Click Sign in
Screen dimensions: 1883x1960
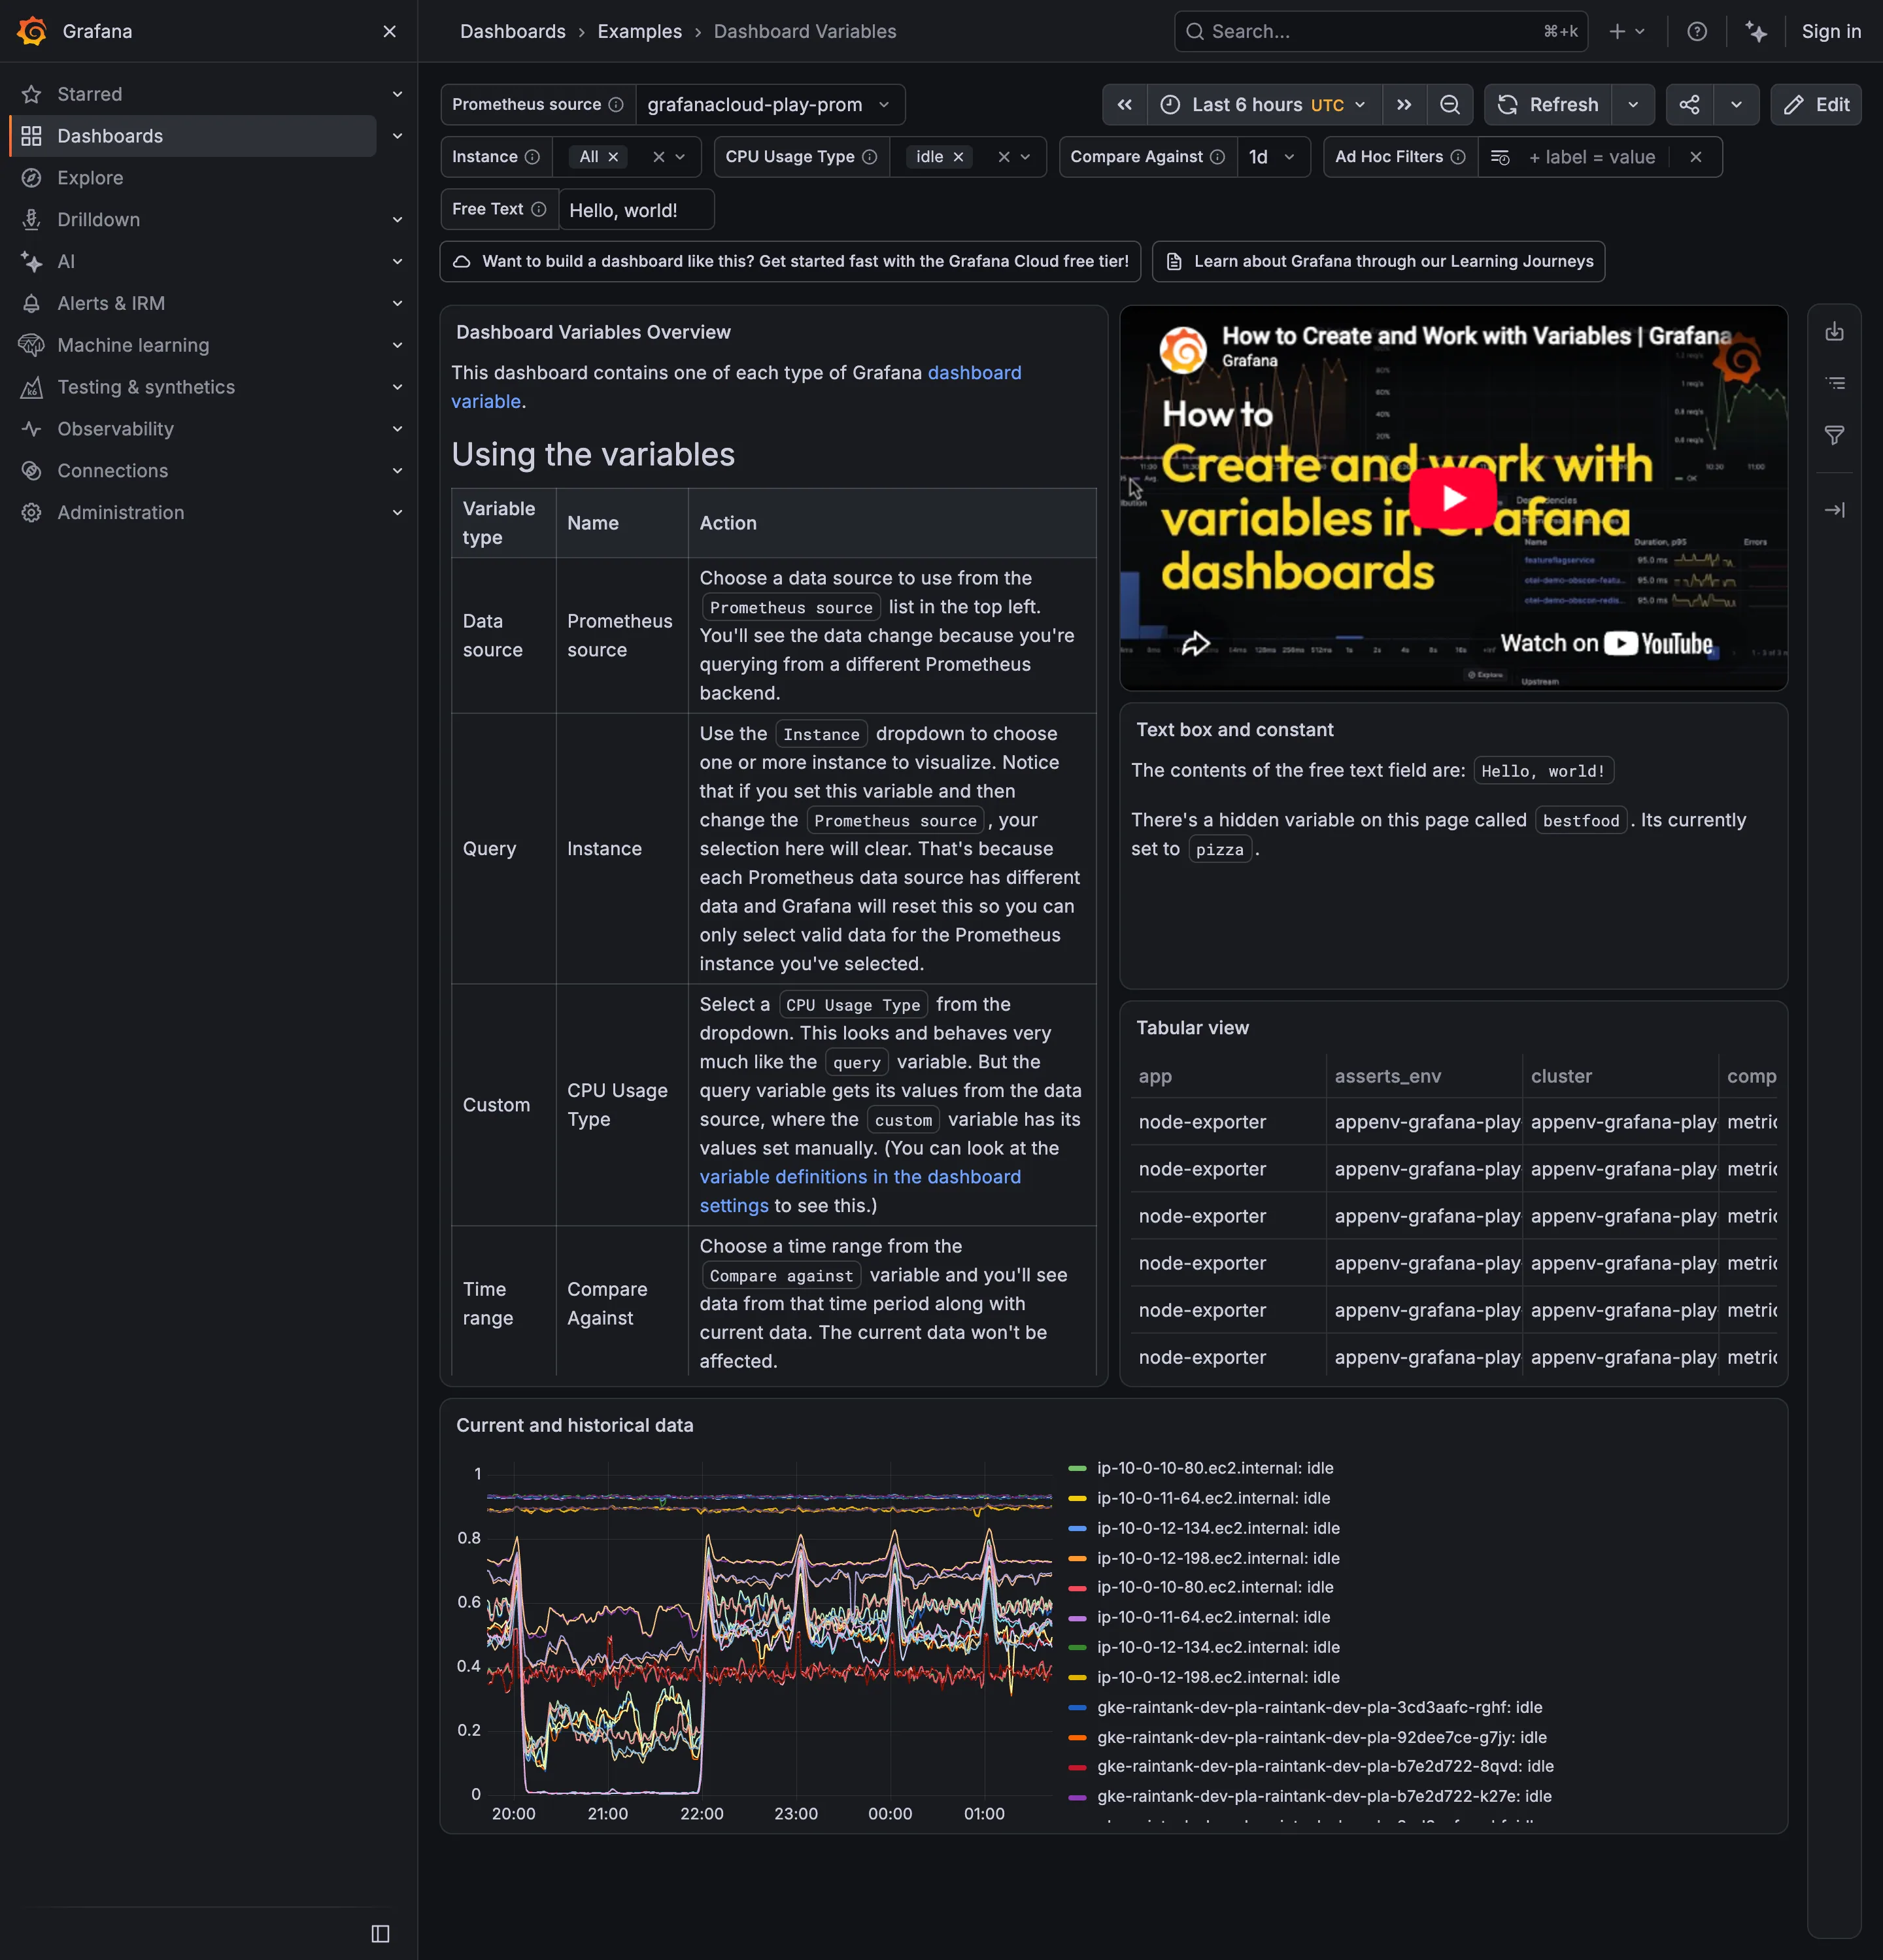[x=1831, y=31]
